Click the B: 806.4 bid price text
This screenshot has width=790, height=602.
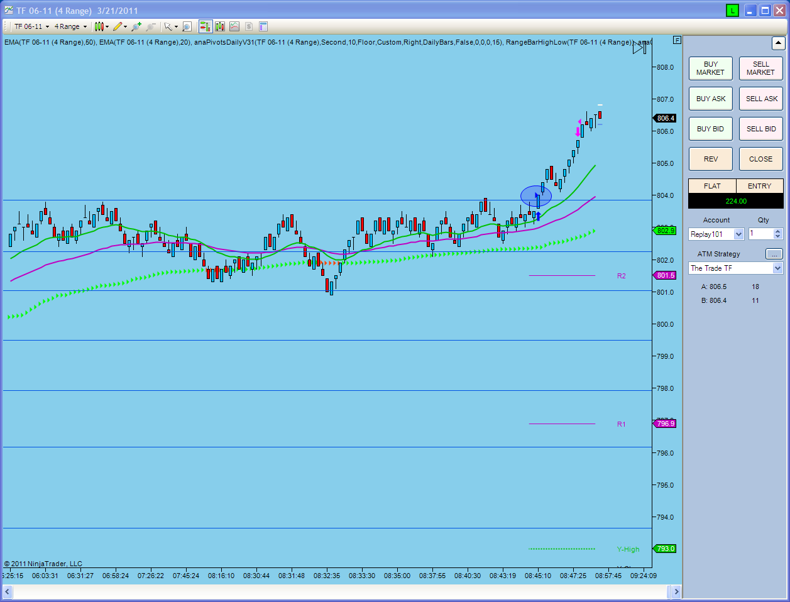(x=714, y=300)
